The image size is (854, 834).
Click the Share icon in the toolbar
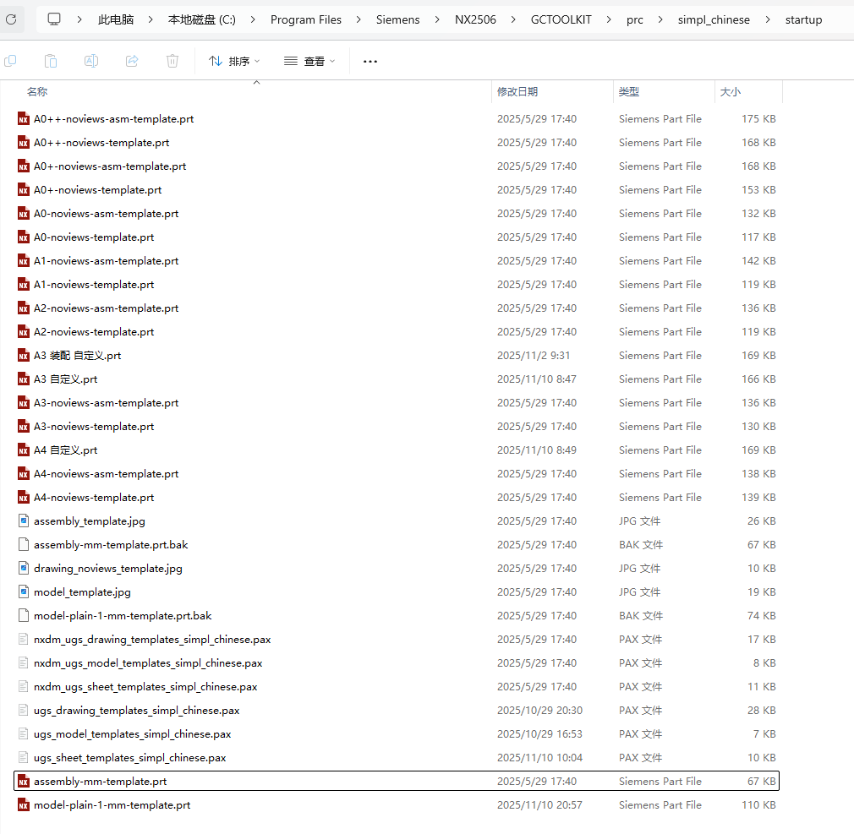click(x=132, y=60)
